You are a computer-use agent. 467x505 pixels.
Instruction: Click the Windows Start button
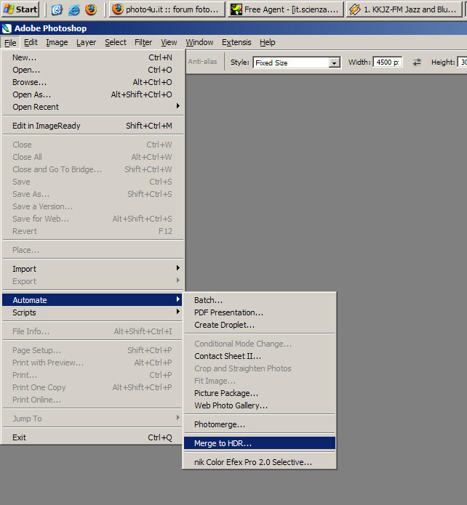pos(20,9)
